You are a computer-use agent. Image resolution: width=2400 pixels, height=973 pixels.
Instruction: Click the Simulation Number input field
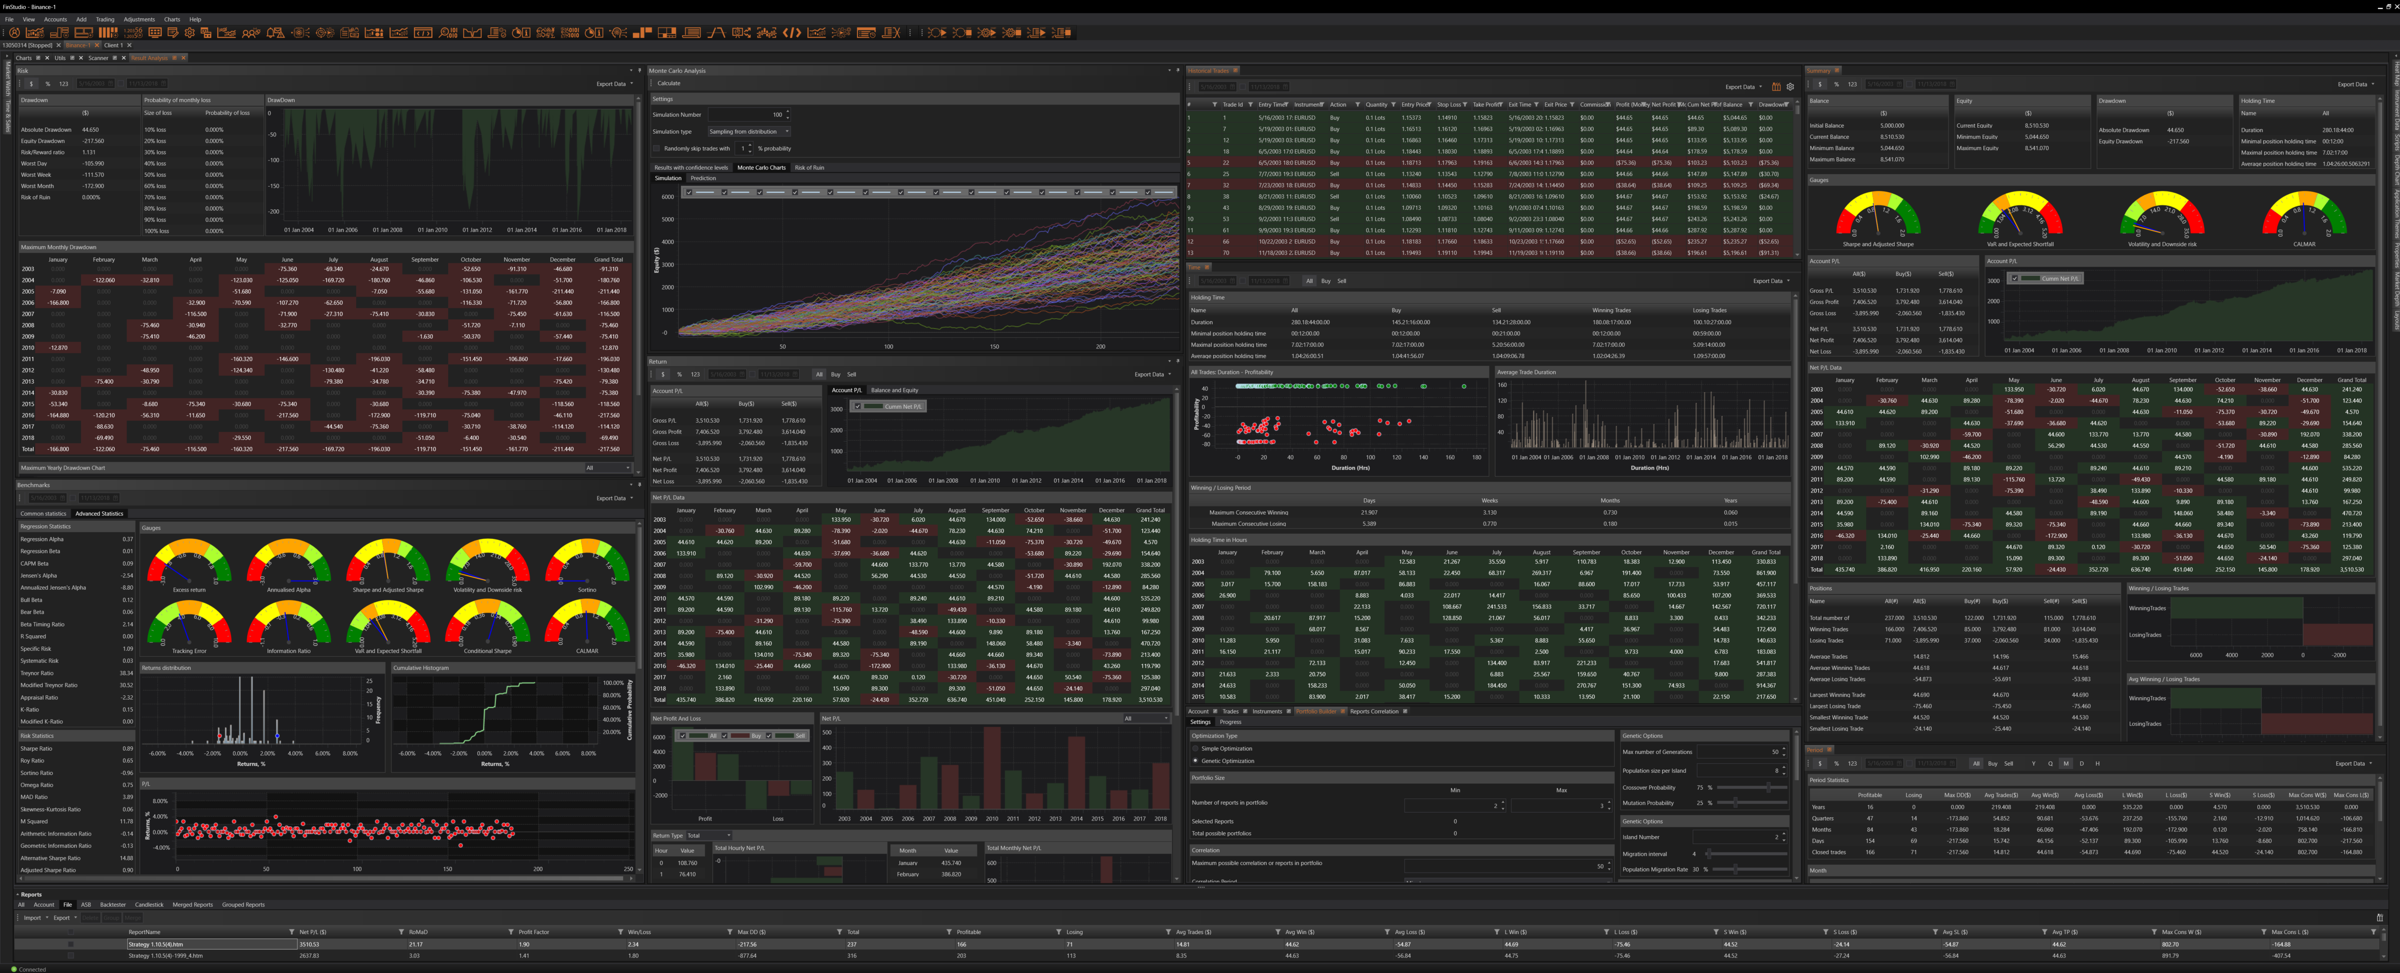[745, 114]
